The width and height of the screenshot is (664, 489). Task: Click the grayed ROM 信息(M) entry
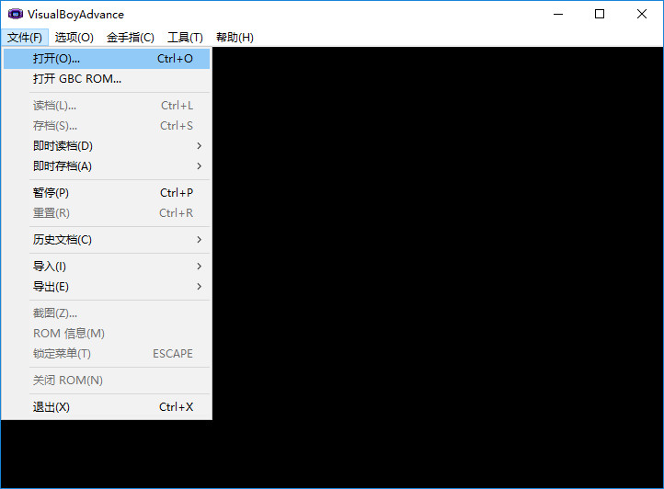107,334
